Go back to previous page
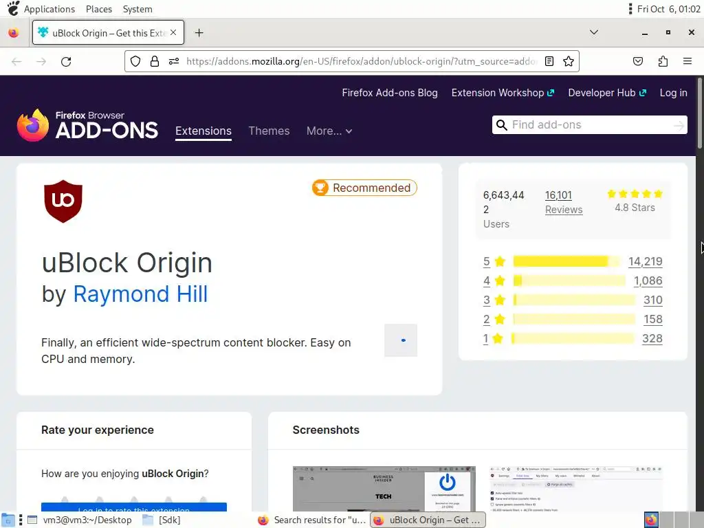The image size is (704, 528). [x=16, y=61]
